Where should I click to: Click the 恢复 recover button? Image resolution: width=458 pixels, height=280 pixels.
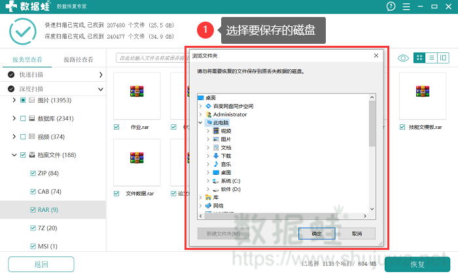[x=417, y=264]
